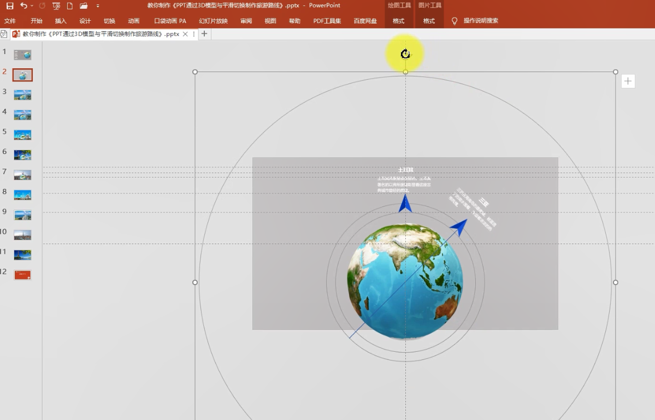Open the 审阅 ribbon tab

(246, 21)
